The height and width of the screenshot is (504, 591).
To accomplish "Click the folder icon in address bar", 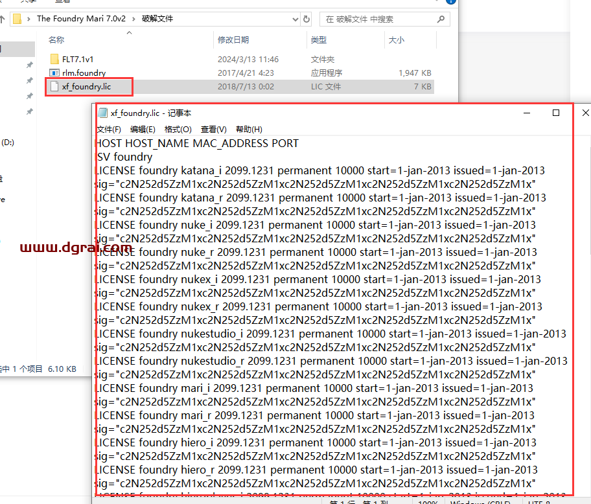I will [x=17, y=19].
